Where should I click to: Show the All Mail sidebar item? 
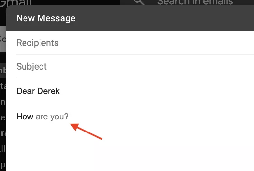3,149
